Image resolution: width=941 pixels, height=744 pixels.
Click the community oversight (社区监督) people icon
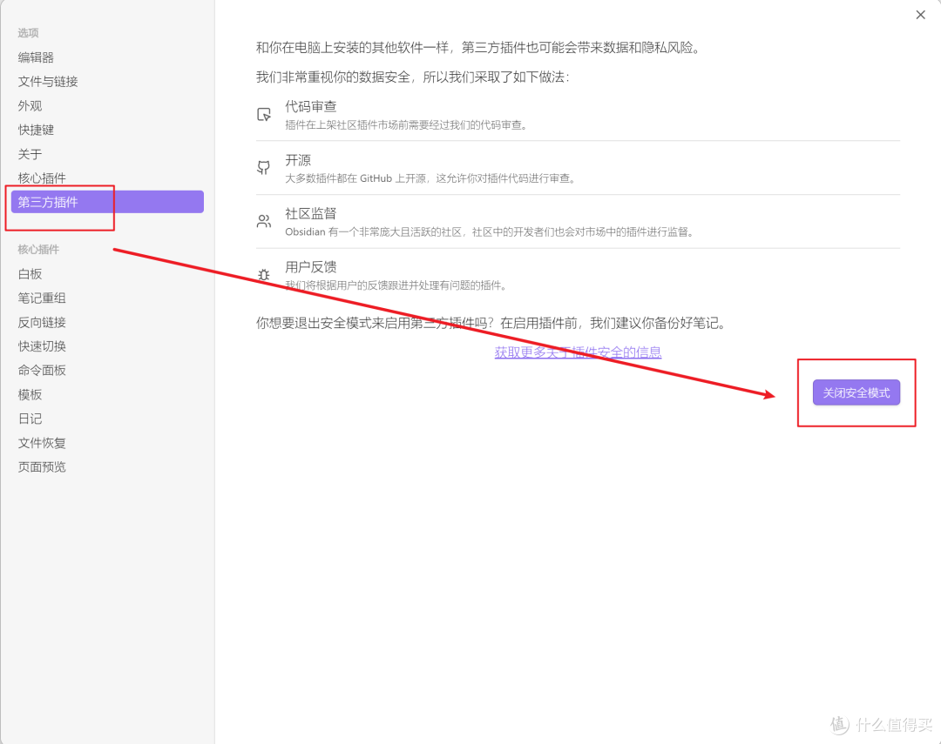[x=264, y=222]
